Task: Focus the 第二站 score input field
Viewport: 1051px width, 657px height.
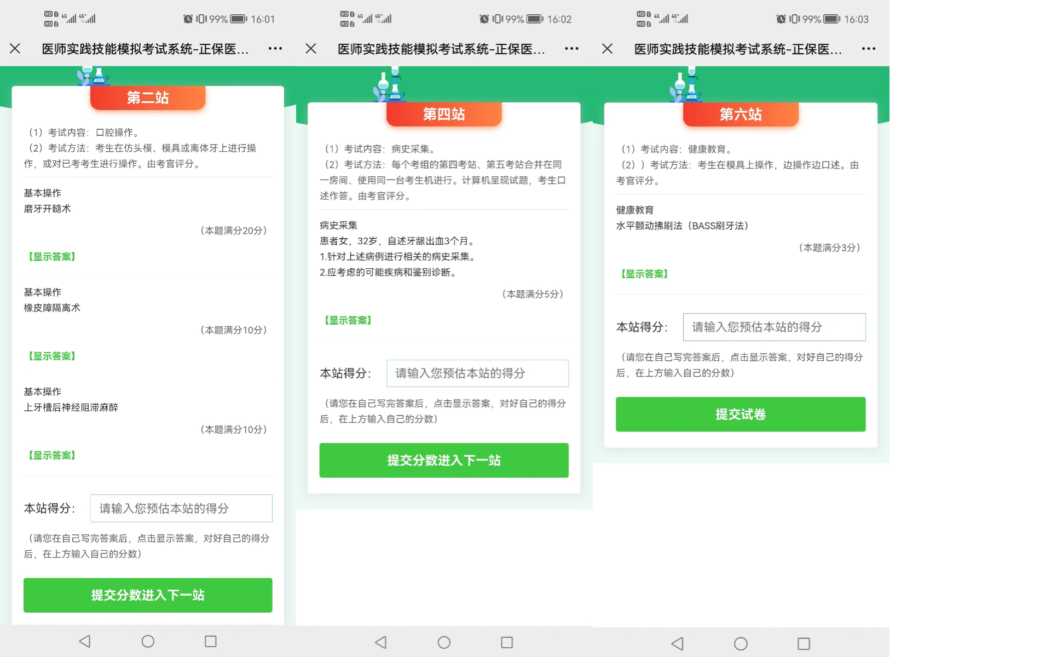Action: [181, 508]
